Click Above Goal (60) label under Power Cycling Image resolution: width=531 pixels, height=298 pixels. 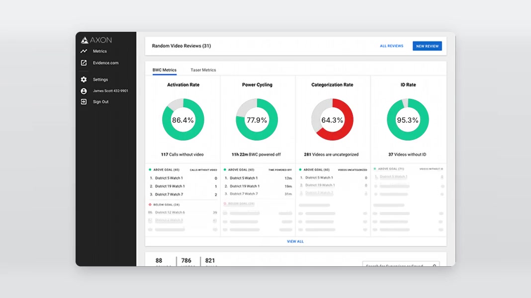tap(241, 170)
